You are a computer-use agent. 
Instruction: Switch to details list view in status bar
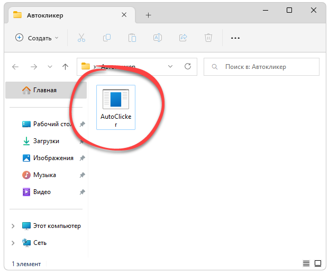tap(306, 263)
